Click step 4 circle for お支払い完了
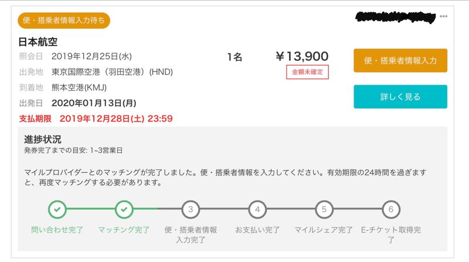 [x=257, y=208]
